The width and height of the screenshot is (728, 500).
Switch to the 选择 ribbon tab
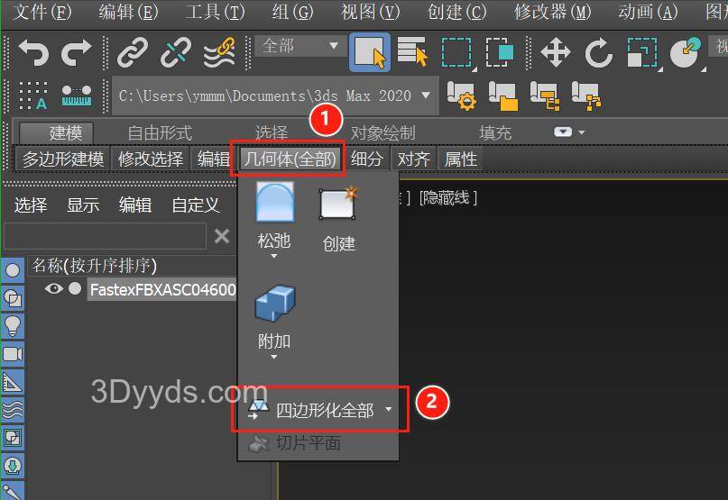click(x=272, y=133)
